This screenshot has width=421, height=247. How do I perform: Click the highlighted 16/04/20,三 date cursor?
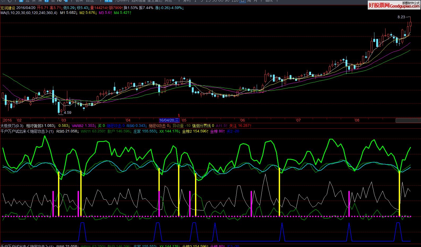pyautogui.click(x=169, y=120)
